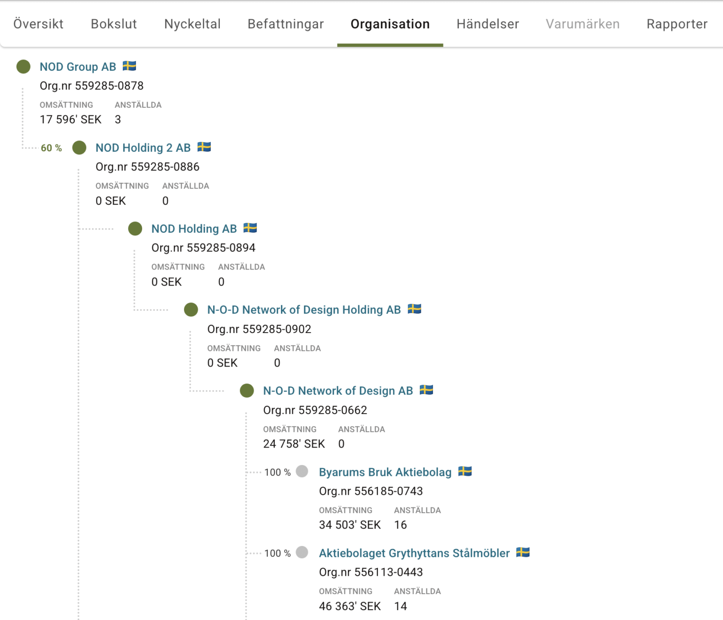Open the NOD Holding 2 AB link
The image size is (723, 620).
pyautogui.click(x=143, y=148)
